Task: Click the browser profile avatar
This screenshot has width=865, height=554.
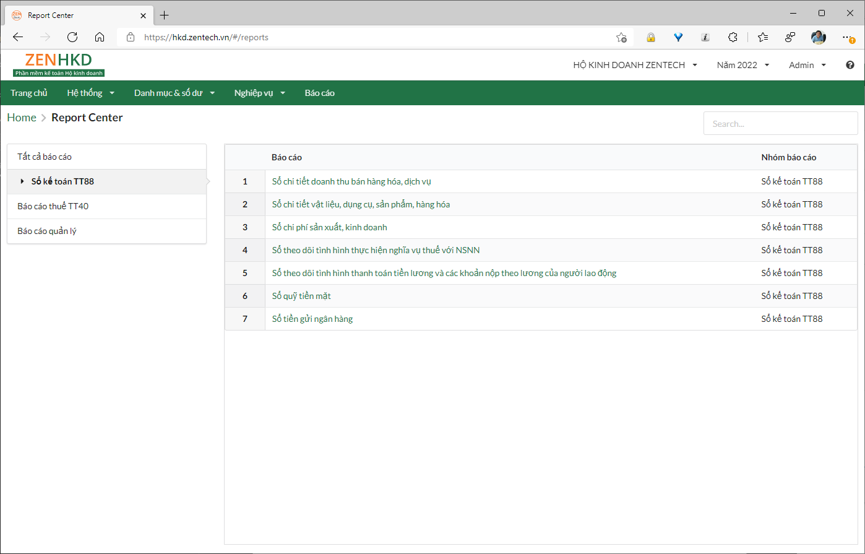Action: click(x=818, y=37)
